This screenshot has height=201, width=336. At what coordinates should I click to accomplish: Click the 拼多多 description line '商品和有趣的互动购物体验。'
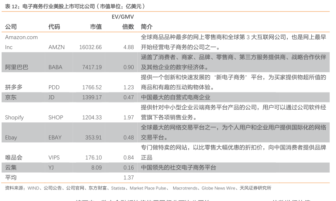coord(178,87)
